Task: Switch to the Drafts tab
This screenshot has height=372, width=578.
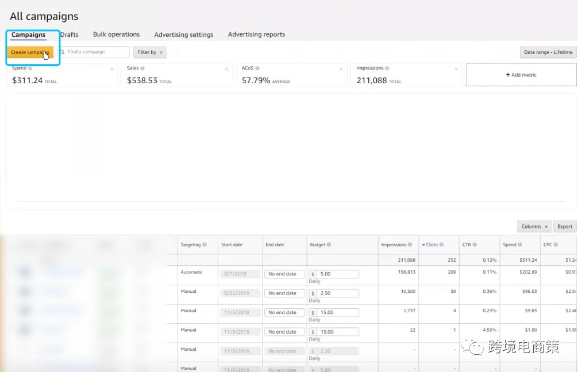Action: coord(70,35)
